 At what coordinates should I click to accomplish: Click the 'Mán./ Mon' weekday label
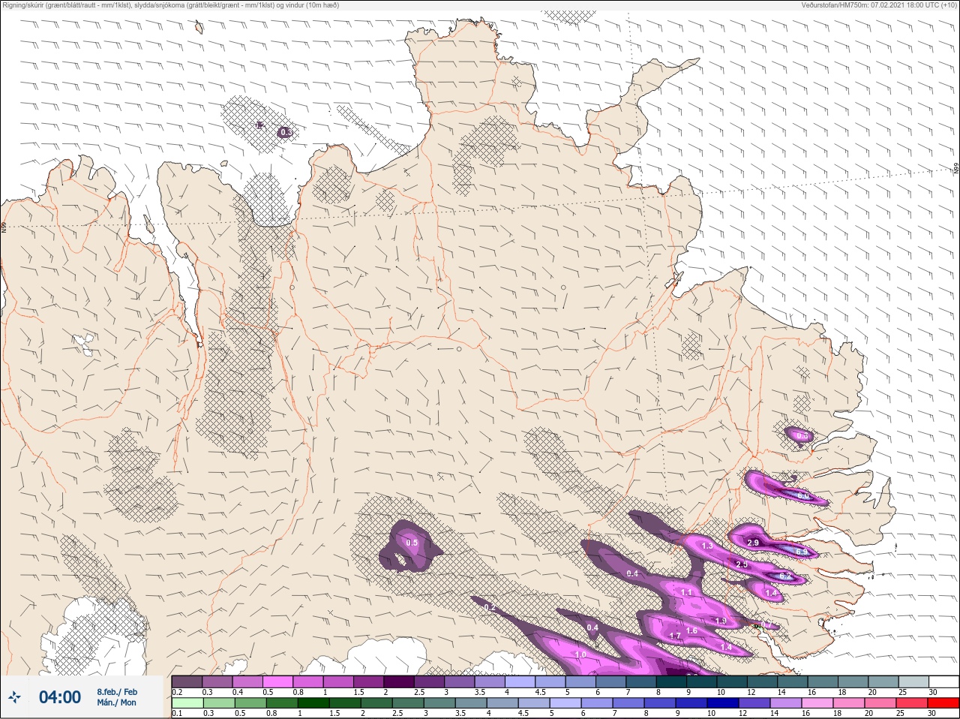116,703
